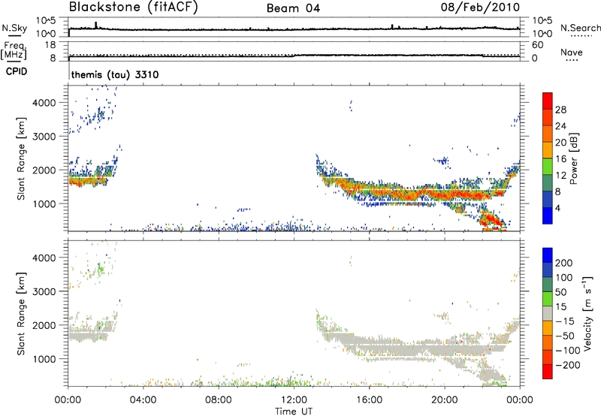This screenshot has height=416, width=601.
Task: Click the "60" Nave axis tick
Action: tap(537, 45)
